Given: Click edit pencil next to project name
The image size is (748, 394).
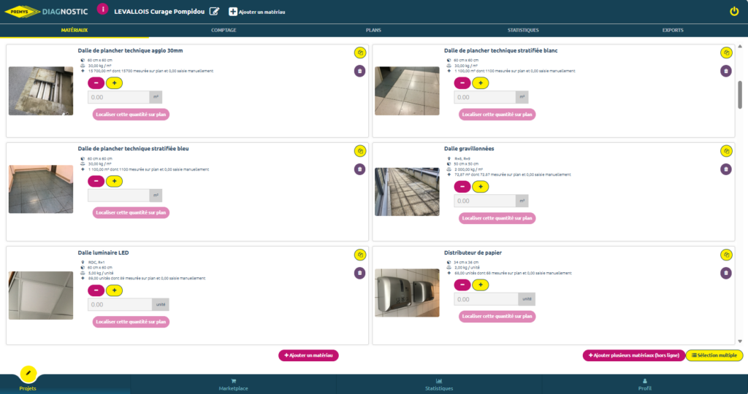Looking at the screenshot, I should click(214, 11).
